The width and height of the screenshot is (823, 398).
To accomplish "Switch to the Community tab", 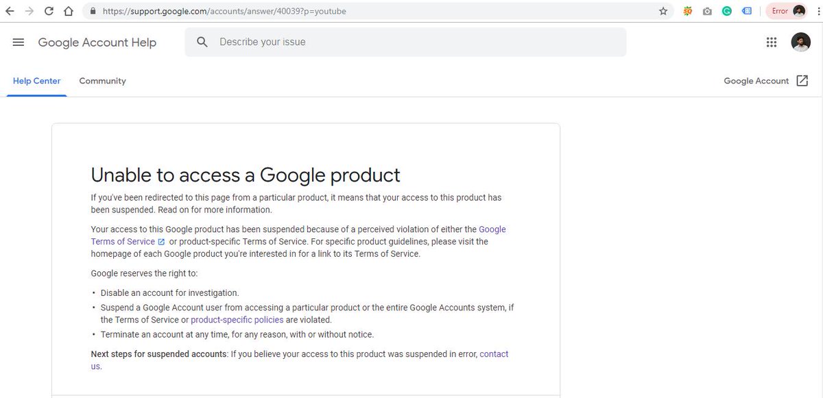I will tap(102, 81).
